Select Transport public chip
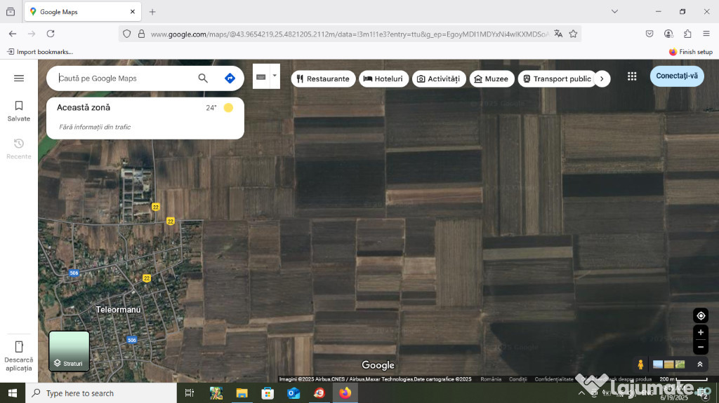 click(x=557, y=78)
